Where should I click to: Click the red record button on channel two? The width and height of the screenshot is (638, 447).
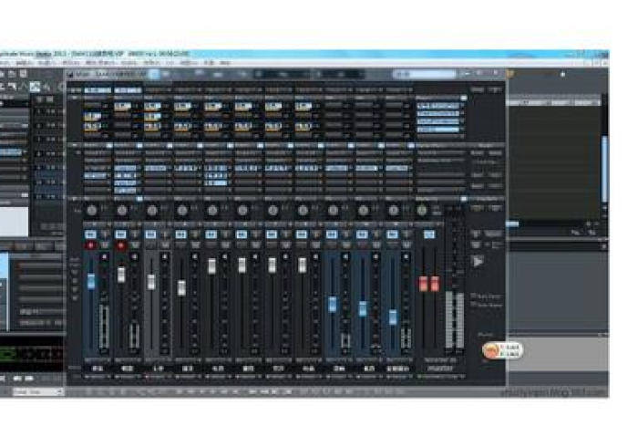(x=120, y=245)
